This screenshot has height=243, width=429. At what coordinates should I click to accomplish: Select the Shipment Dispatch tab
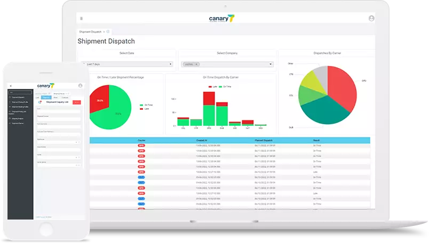[90, 32]
